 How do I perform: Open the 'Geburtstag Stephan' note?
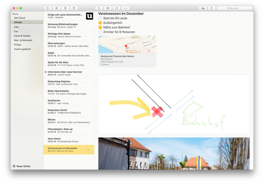[x=69, y=83]
